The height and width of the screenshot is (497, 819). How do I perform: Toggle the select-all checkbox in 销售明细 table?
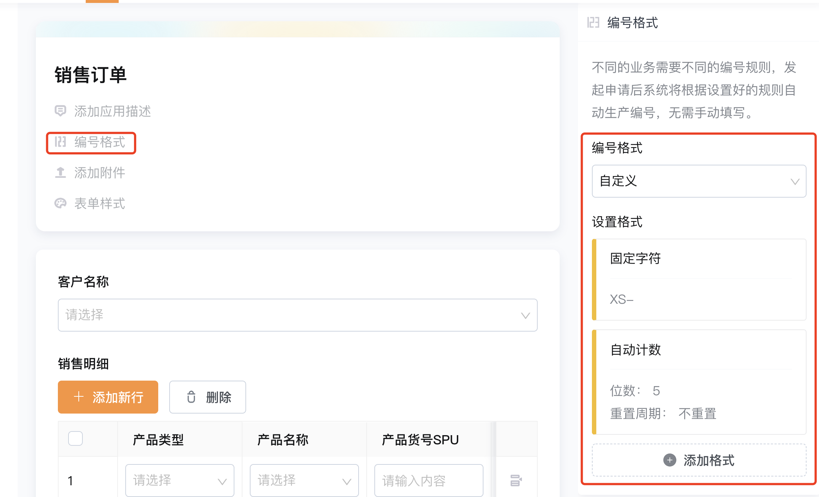75,438
